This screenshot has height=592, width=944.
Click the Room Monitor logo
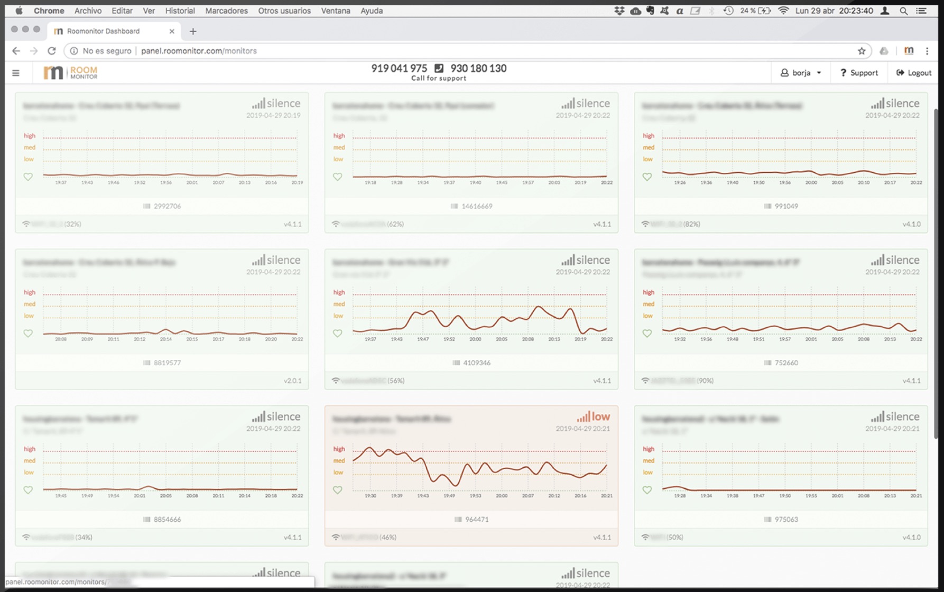[70, 72]
